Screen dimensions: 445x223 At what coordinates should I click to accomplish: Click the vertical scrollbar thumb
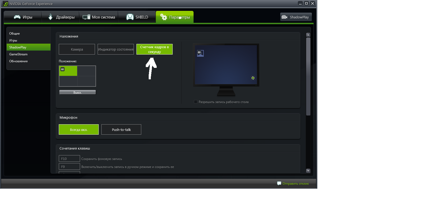click(x=308, y=76)
